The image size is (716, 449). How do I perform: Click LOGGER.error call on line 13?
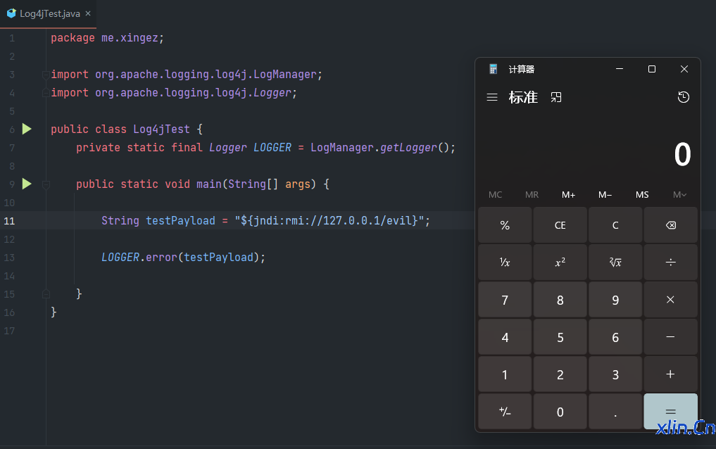(183, 258)
